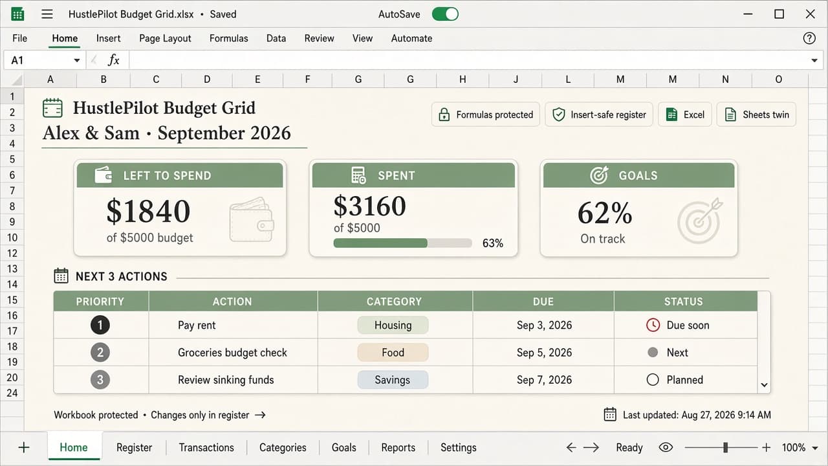Switch to the Reports sheet tab
Screen dimensions: 828x466
(x=398, y=447)
